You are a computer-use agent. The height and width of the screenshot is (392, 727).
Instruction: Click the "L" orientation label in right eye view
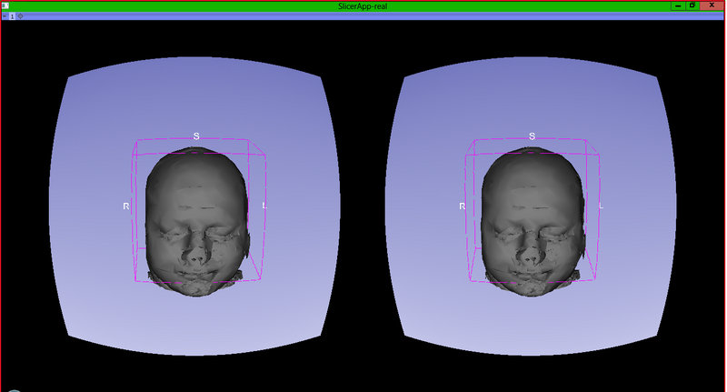click(x=601, y=205)
